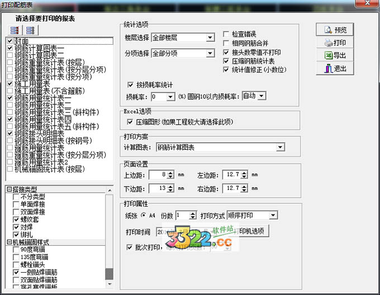Check 钢筋接头明细表(按钢号) report
Viewport: 380px width, 295px height.
(x=10, y=140)
